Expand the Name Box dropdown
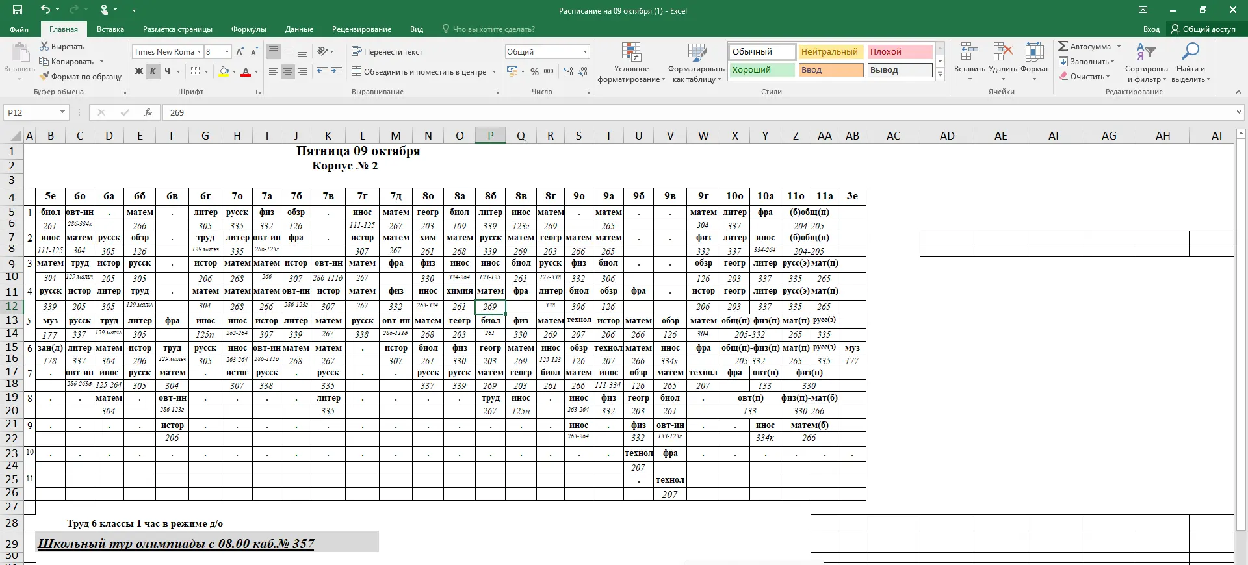This screenshot has width=1248, height=565. [62, 112]
